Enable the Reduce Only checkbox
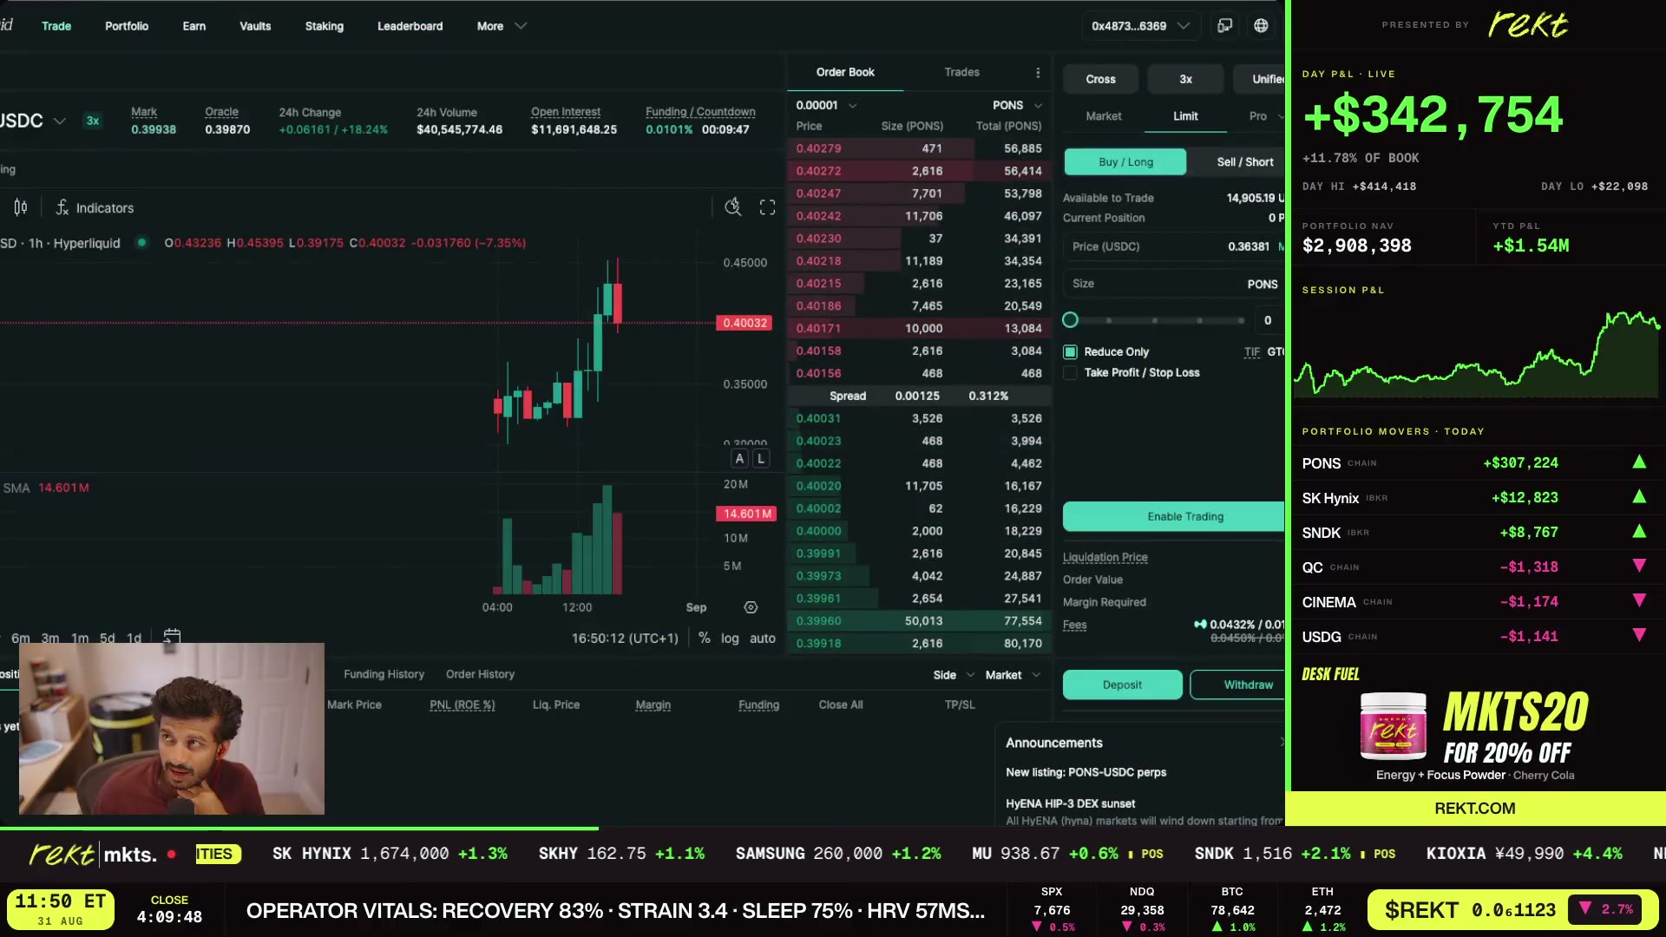The height and width of the screenshot is (937, 1666). pyautogui.click(x=1070, y=351)
